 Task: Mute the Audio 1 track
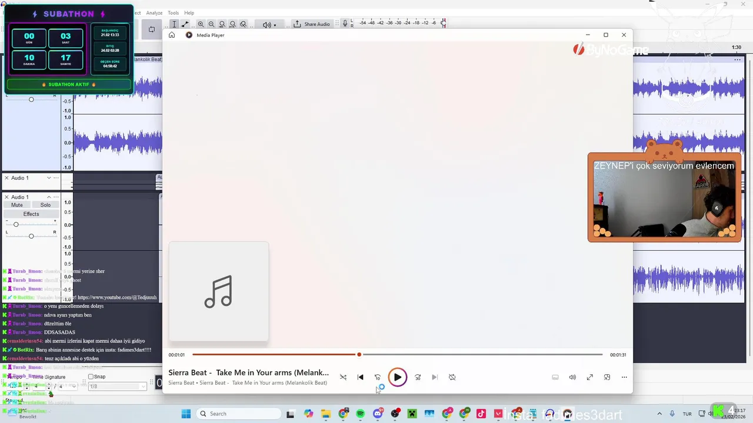click(x=16, y=205)
